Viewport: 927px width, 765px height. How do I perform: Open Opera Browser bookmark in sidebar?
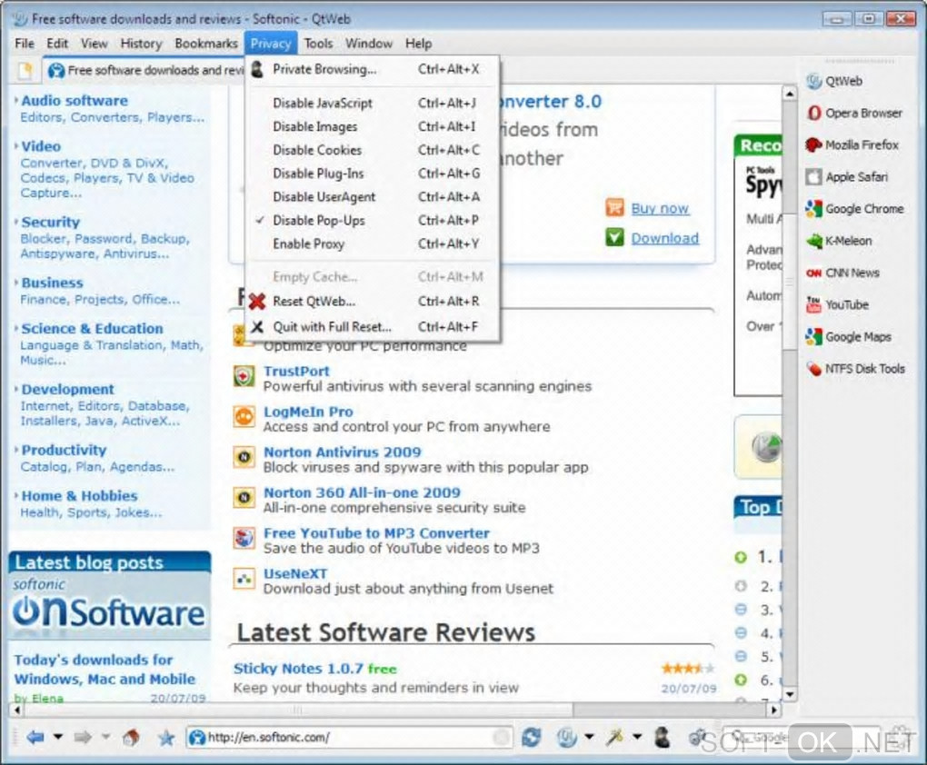click(855, 113)
